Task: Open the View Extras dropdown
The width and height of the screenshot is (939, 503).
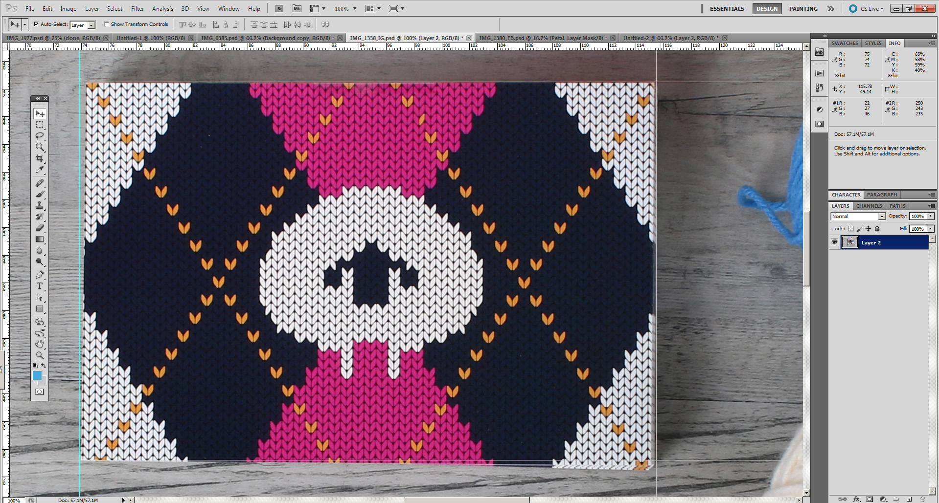Action: pos(318,9)
